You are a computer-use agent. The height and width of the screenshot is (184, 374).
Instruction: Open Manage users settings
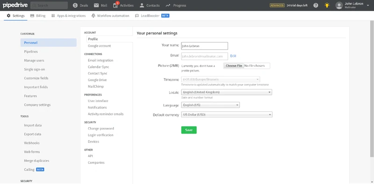[x=34, y=61]
